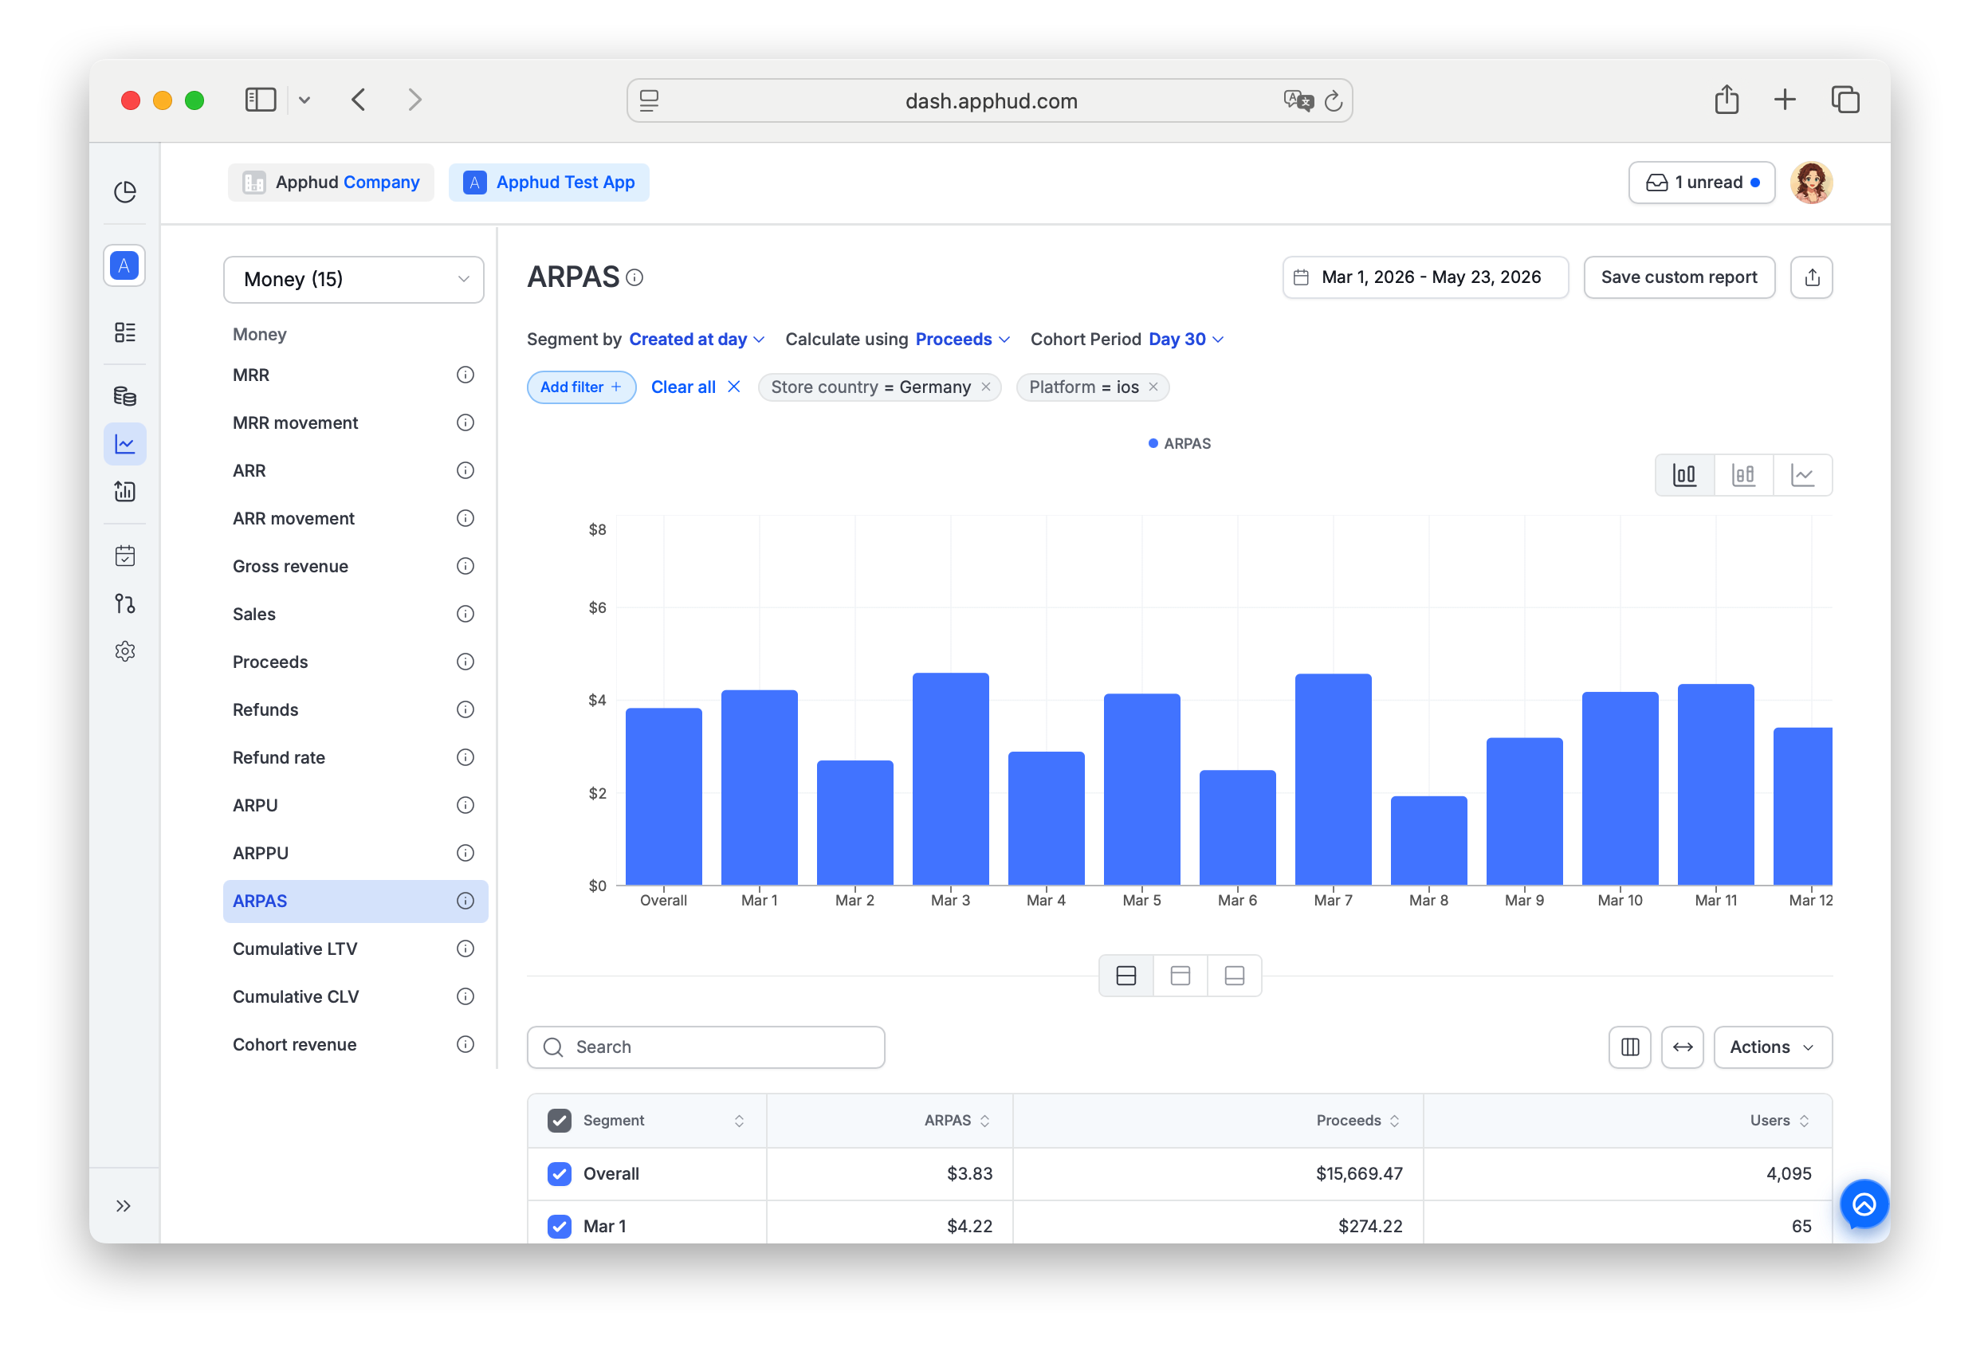
Task: Open the coins stack sidebar icon
Action: [124, 396]
